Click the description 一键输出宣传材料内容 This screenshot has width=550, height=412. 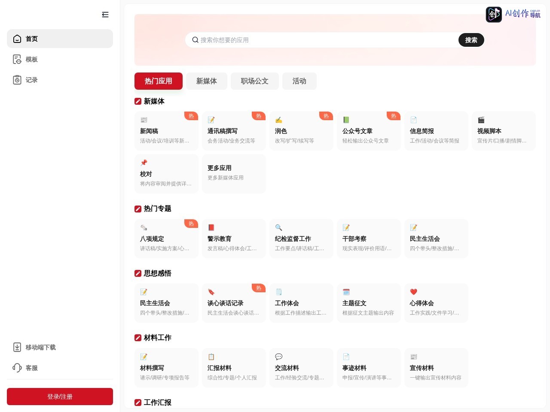pos(436,378)
